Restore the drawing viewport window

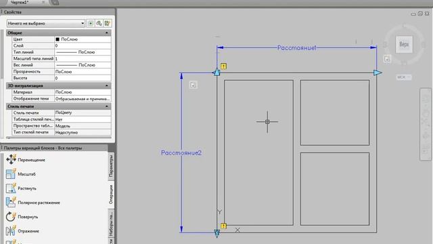420,14
